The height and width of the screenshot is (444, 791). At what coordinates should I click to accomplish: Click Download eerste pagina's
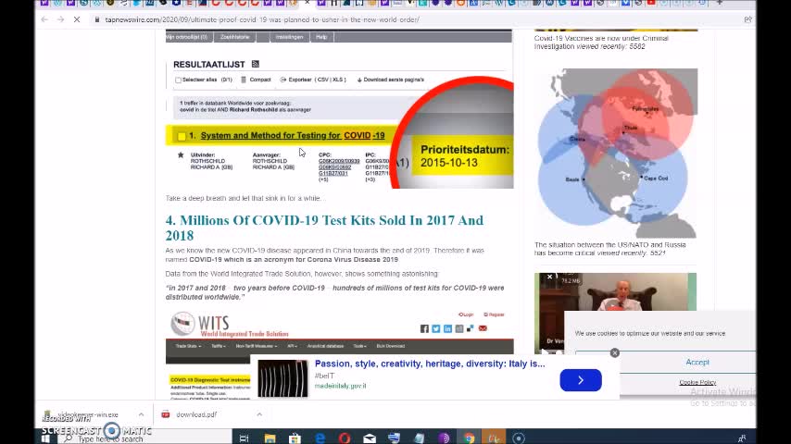click(x=391, y=80)
